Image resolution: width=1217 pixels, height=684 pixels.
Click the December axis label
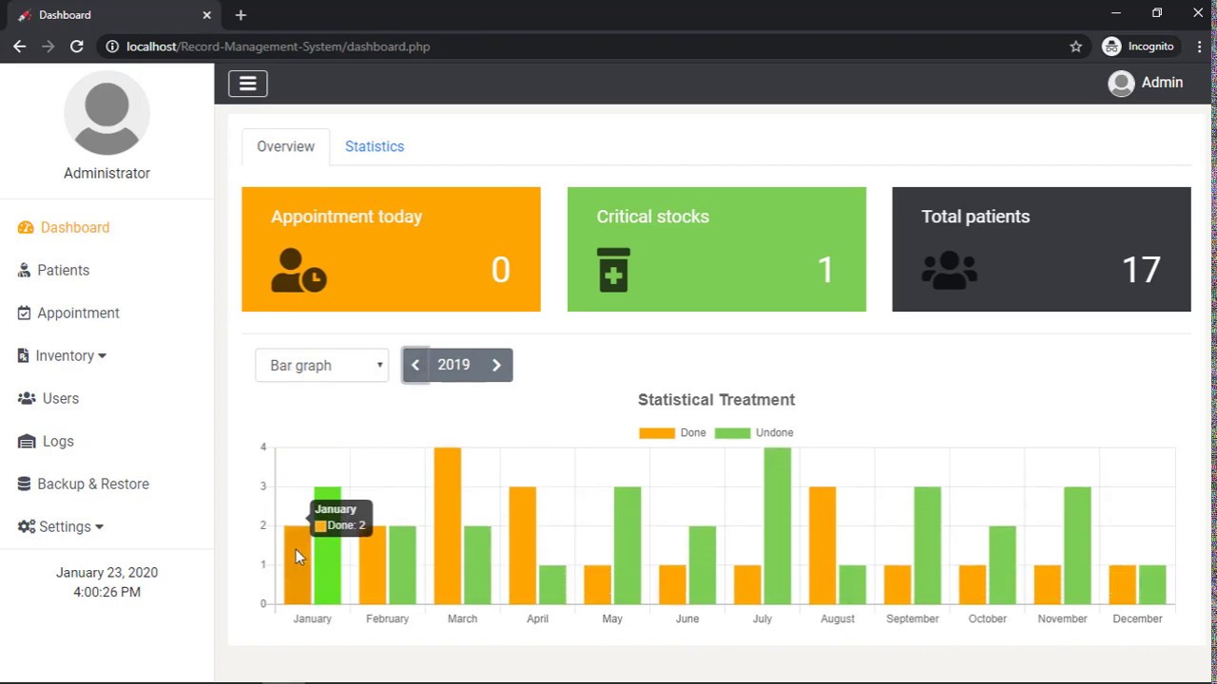click(x=1137, y=618)
